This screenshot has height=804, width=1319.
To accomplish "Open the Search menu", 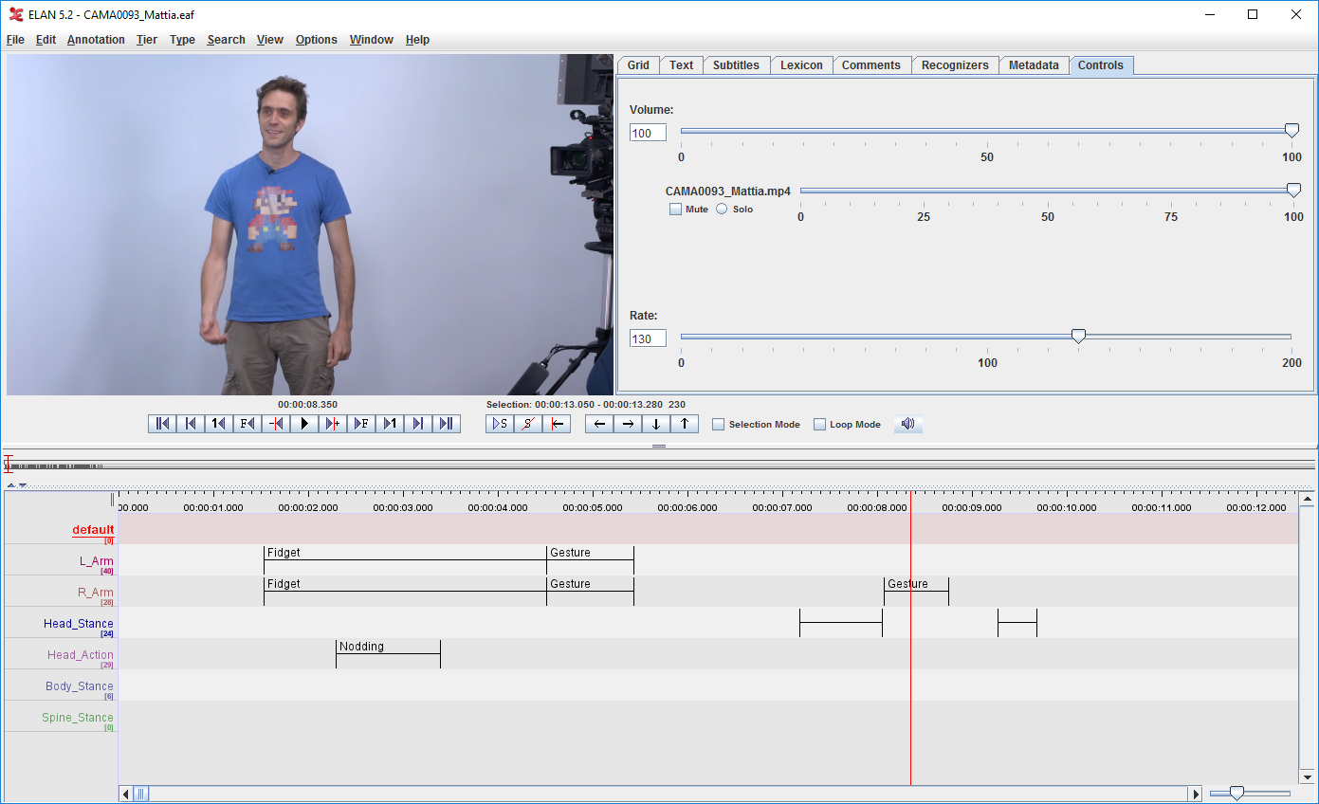I will (x=226, y=40).
